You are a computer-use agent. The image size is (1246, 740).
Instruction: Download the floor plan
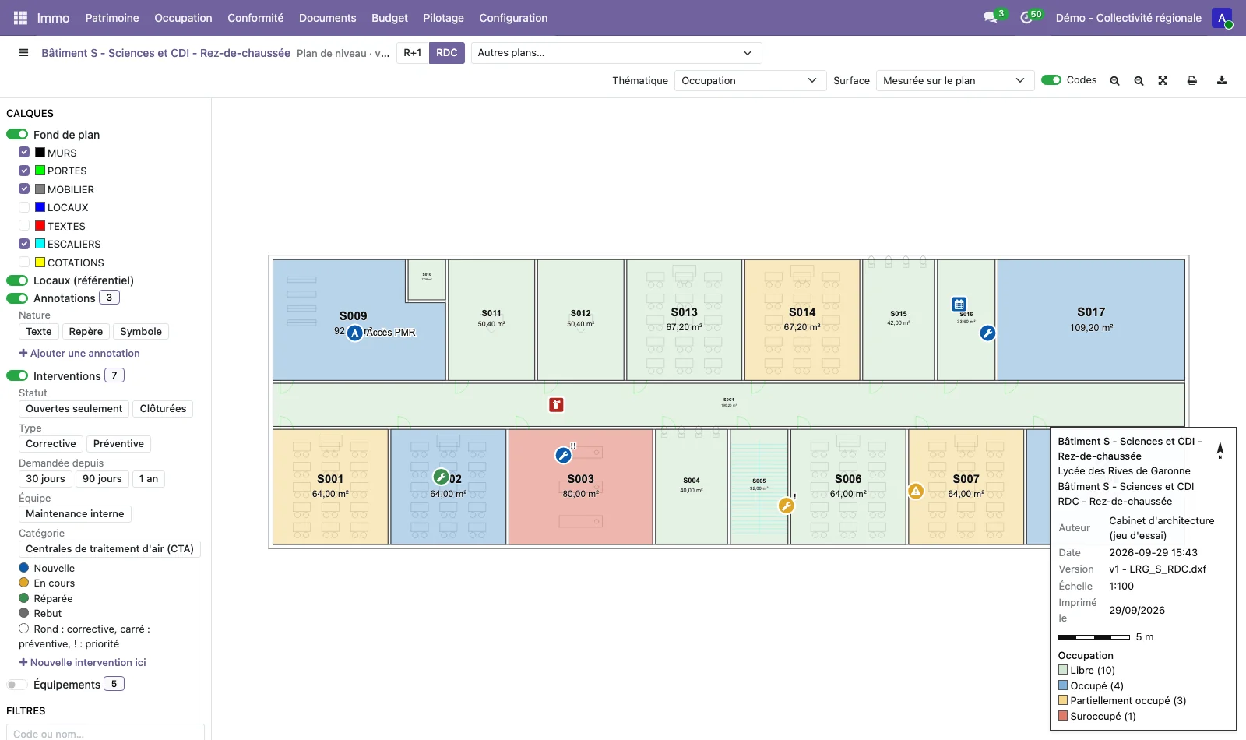[x=1222, y=80]
